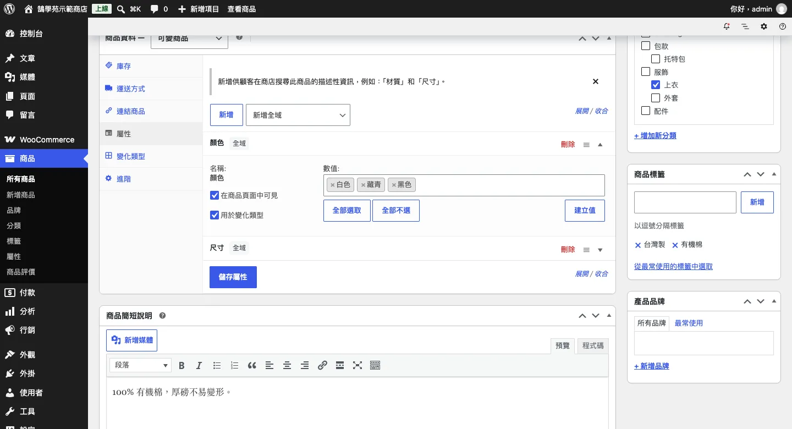Open the 變化類型 tab
This screenshot has width=792, height=429.
(151, 156)
